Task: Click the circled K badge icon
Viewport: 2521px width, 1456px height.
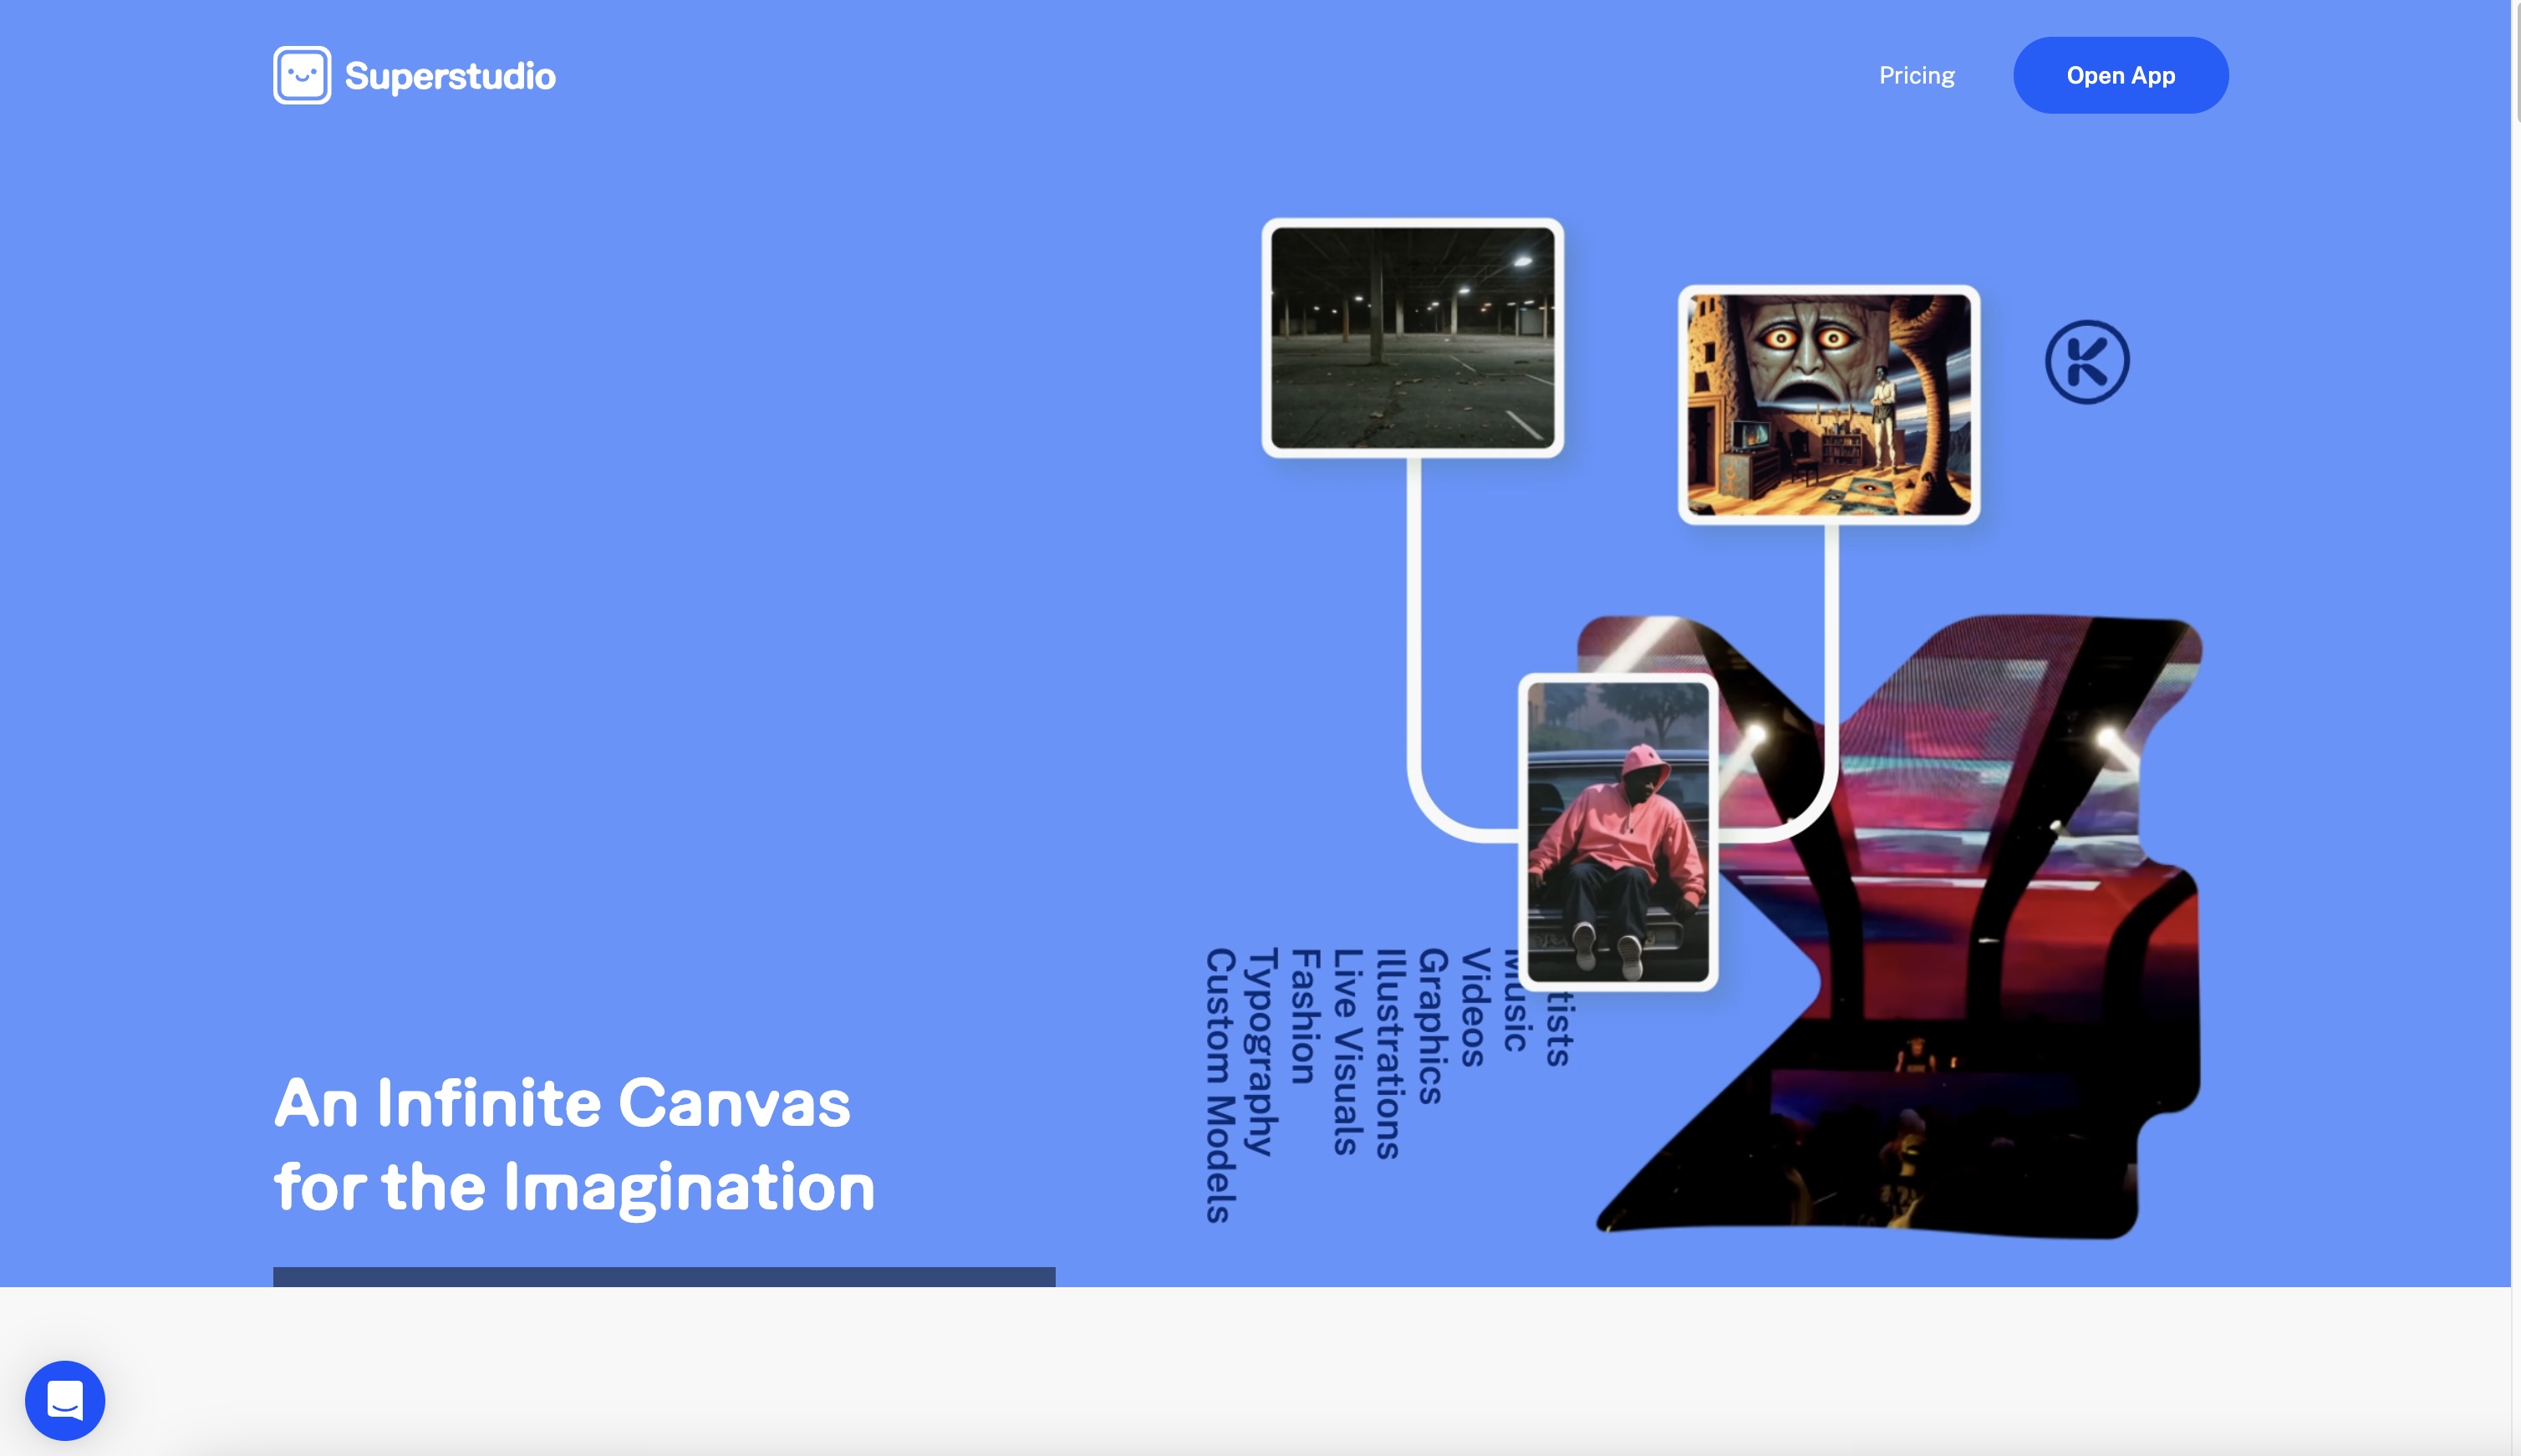Action: (2087, 362)
